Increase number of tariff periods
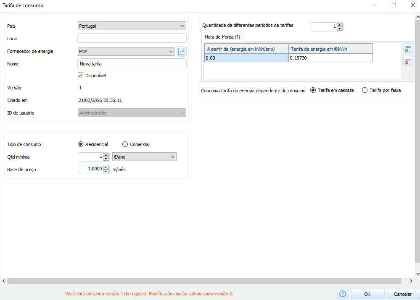420x300 pixels. pos(340,24)
